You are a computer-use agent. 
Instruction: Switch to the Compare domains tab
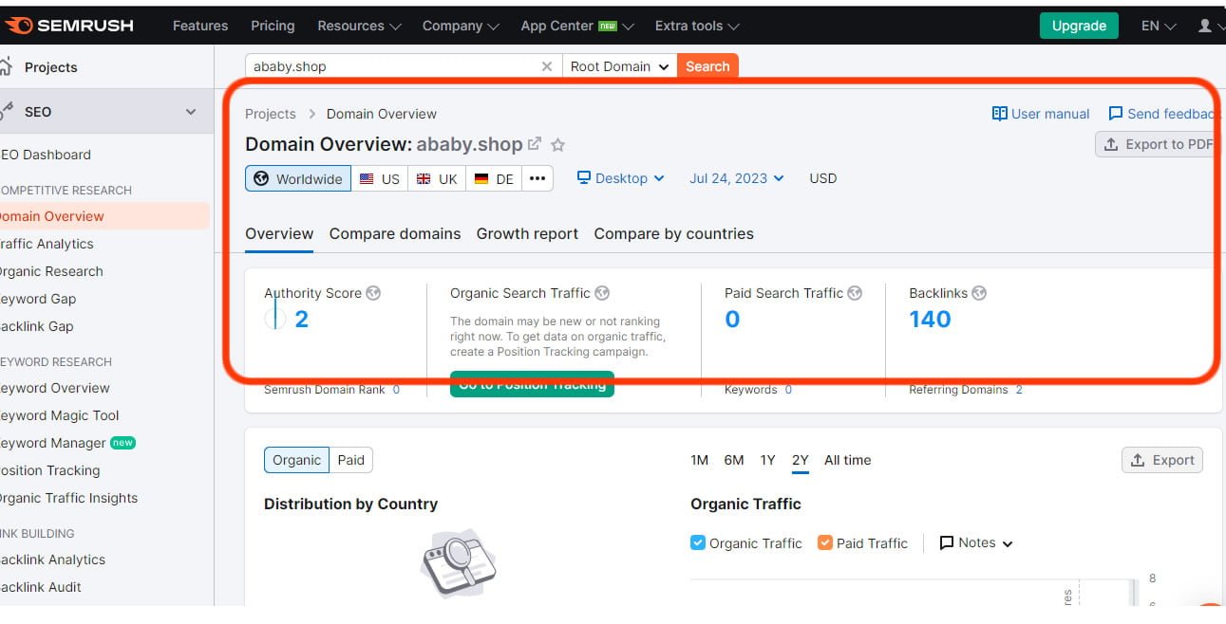pos(395,233)
